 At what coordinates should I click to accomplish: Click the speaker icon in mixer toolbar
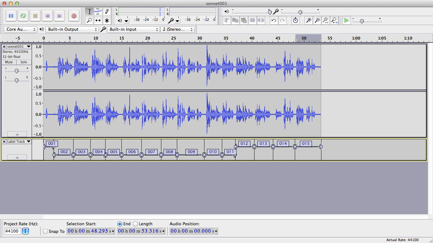(x=226, y=11)
